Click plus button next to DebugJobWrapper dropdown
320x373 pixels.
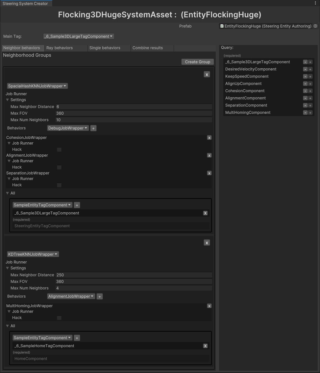[93, 128]
